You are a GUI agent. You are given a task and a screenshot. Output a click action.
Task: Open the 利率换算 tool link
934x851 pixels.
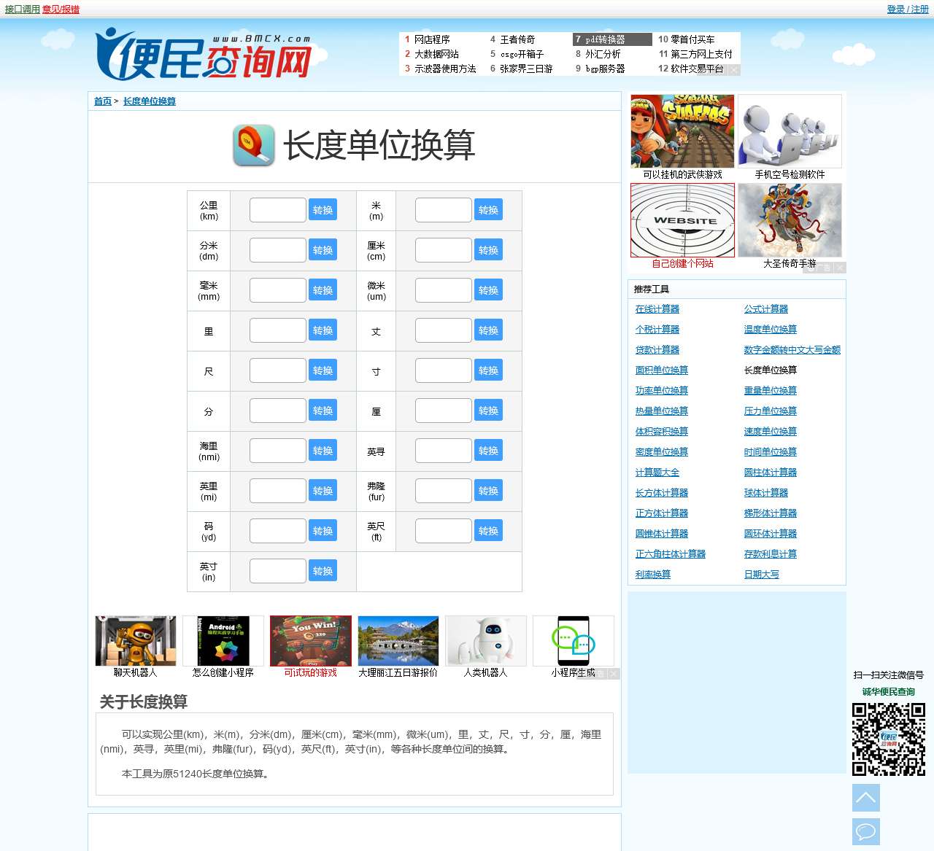click(x=653, y=575)
